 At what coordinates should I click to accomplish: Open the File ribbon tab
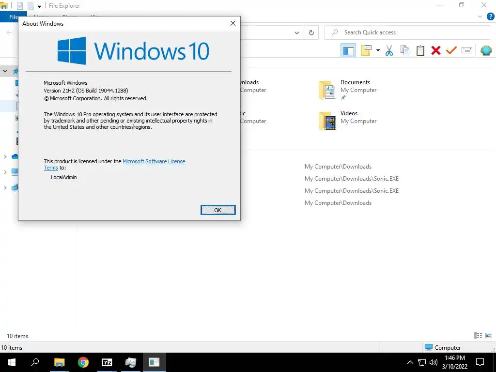click(x=14, y=17)
